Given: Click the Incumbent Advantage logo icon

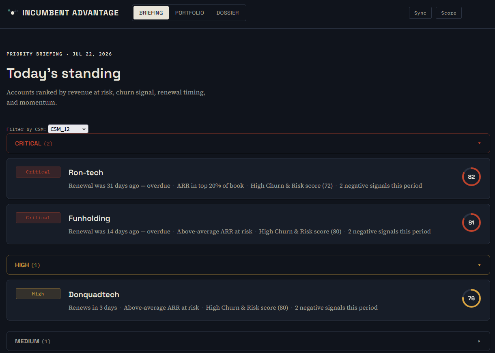Looking at the screenshot, I should click(13, 13).
